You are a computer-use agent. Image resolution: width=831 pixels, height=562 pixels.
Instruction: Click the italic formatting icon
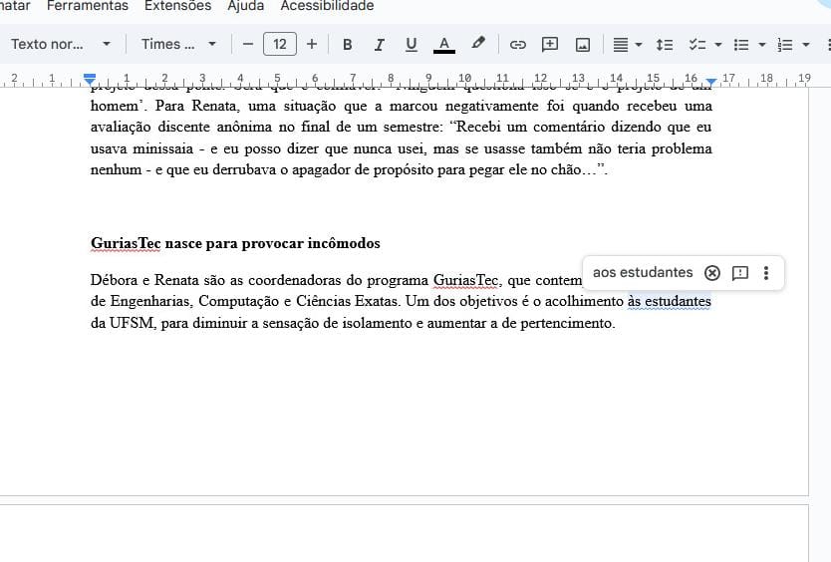click(x=379, y=44)
